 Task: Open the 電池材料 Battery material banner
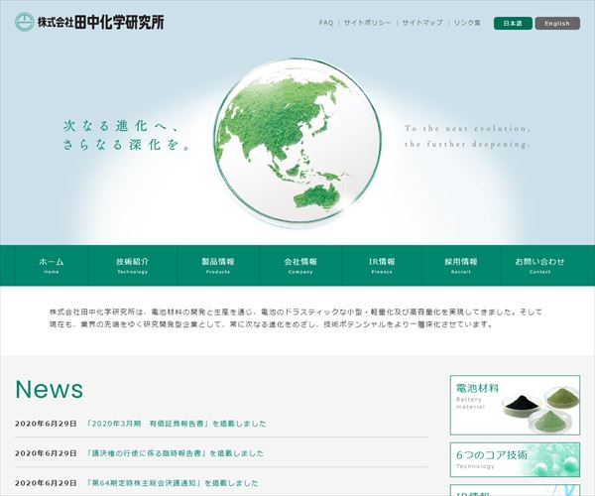click(x=515, y=405)
